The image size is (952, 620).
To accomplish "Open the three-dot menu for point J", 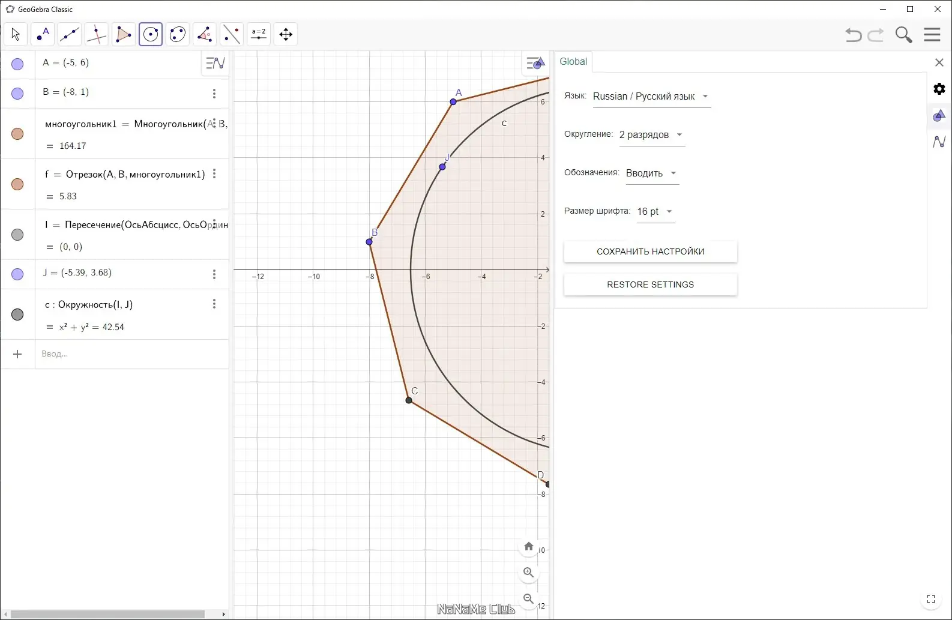I will click(x=214, y=274).
